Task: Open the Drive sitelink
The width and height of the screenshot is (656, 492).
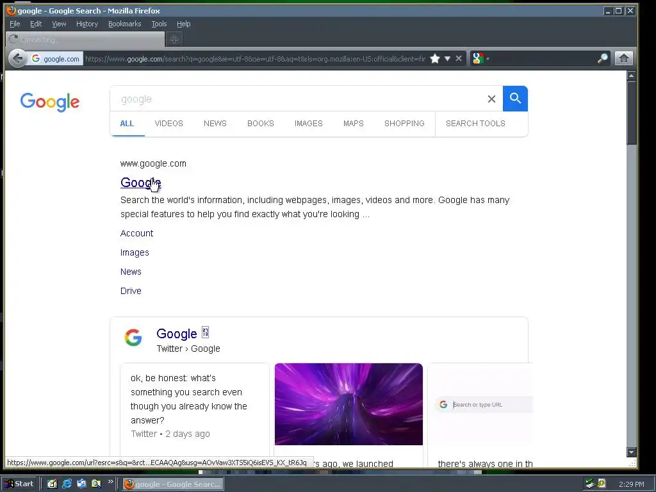Action: pos(131,291)
